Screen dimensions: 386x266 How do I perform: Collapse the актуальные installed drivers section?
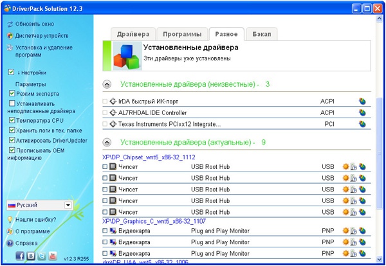(x=107, y=141)
